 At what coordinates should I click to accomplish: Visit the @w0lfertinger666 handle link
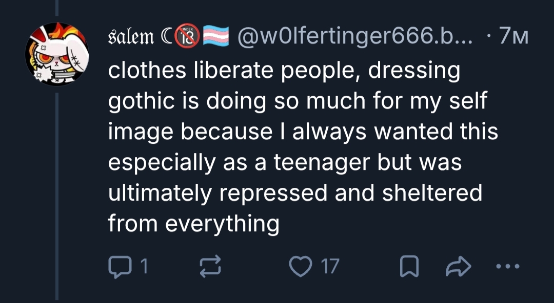(355, 36)
